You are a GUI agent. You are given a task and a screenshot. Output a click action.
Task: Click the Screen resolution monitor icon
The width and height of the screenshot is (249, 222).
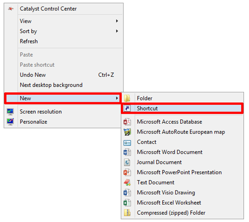(10, 112)
